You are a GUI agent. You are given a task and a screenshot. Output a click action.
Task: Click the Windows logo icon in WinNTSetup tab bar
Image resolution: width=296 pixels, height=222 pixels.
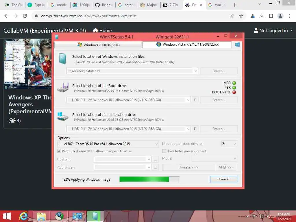237,45
